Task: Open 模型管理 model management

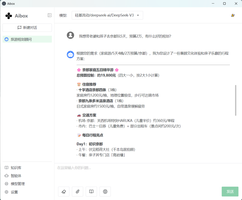Action: 15,184
